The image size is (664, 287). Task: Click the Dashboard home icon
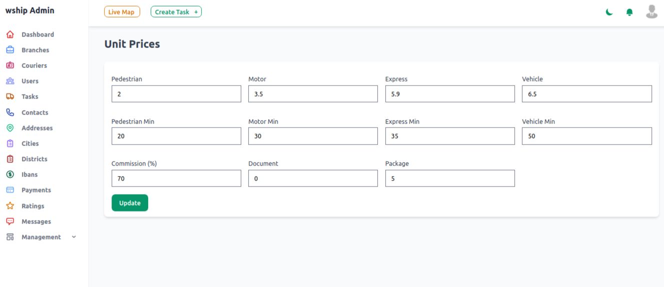[10, 34]
